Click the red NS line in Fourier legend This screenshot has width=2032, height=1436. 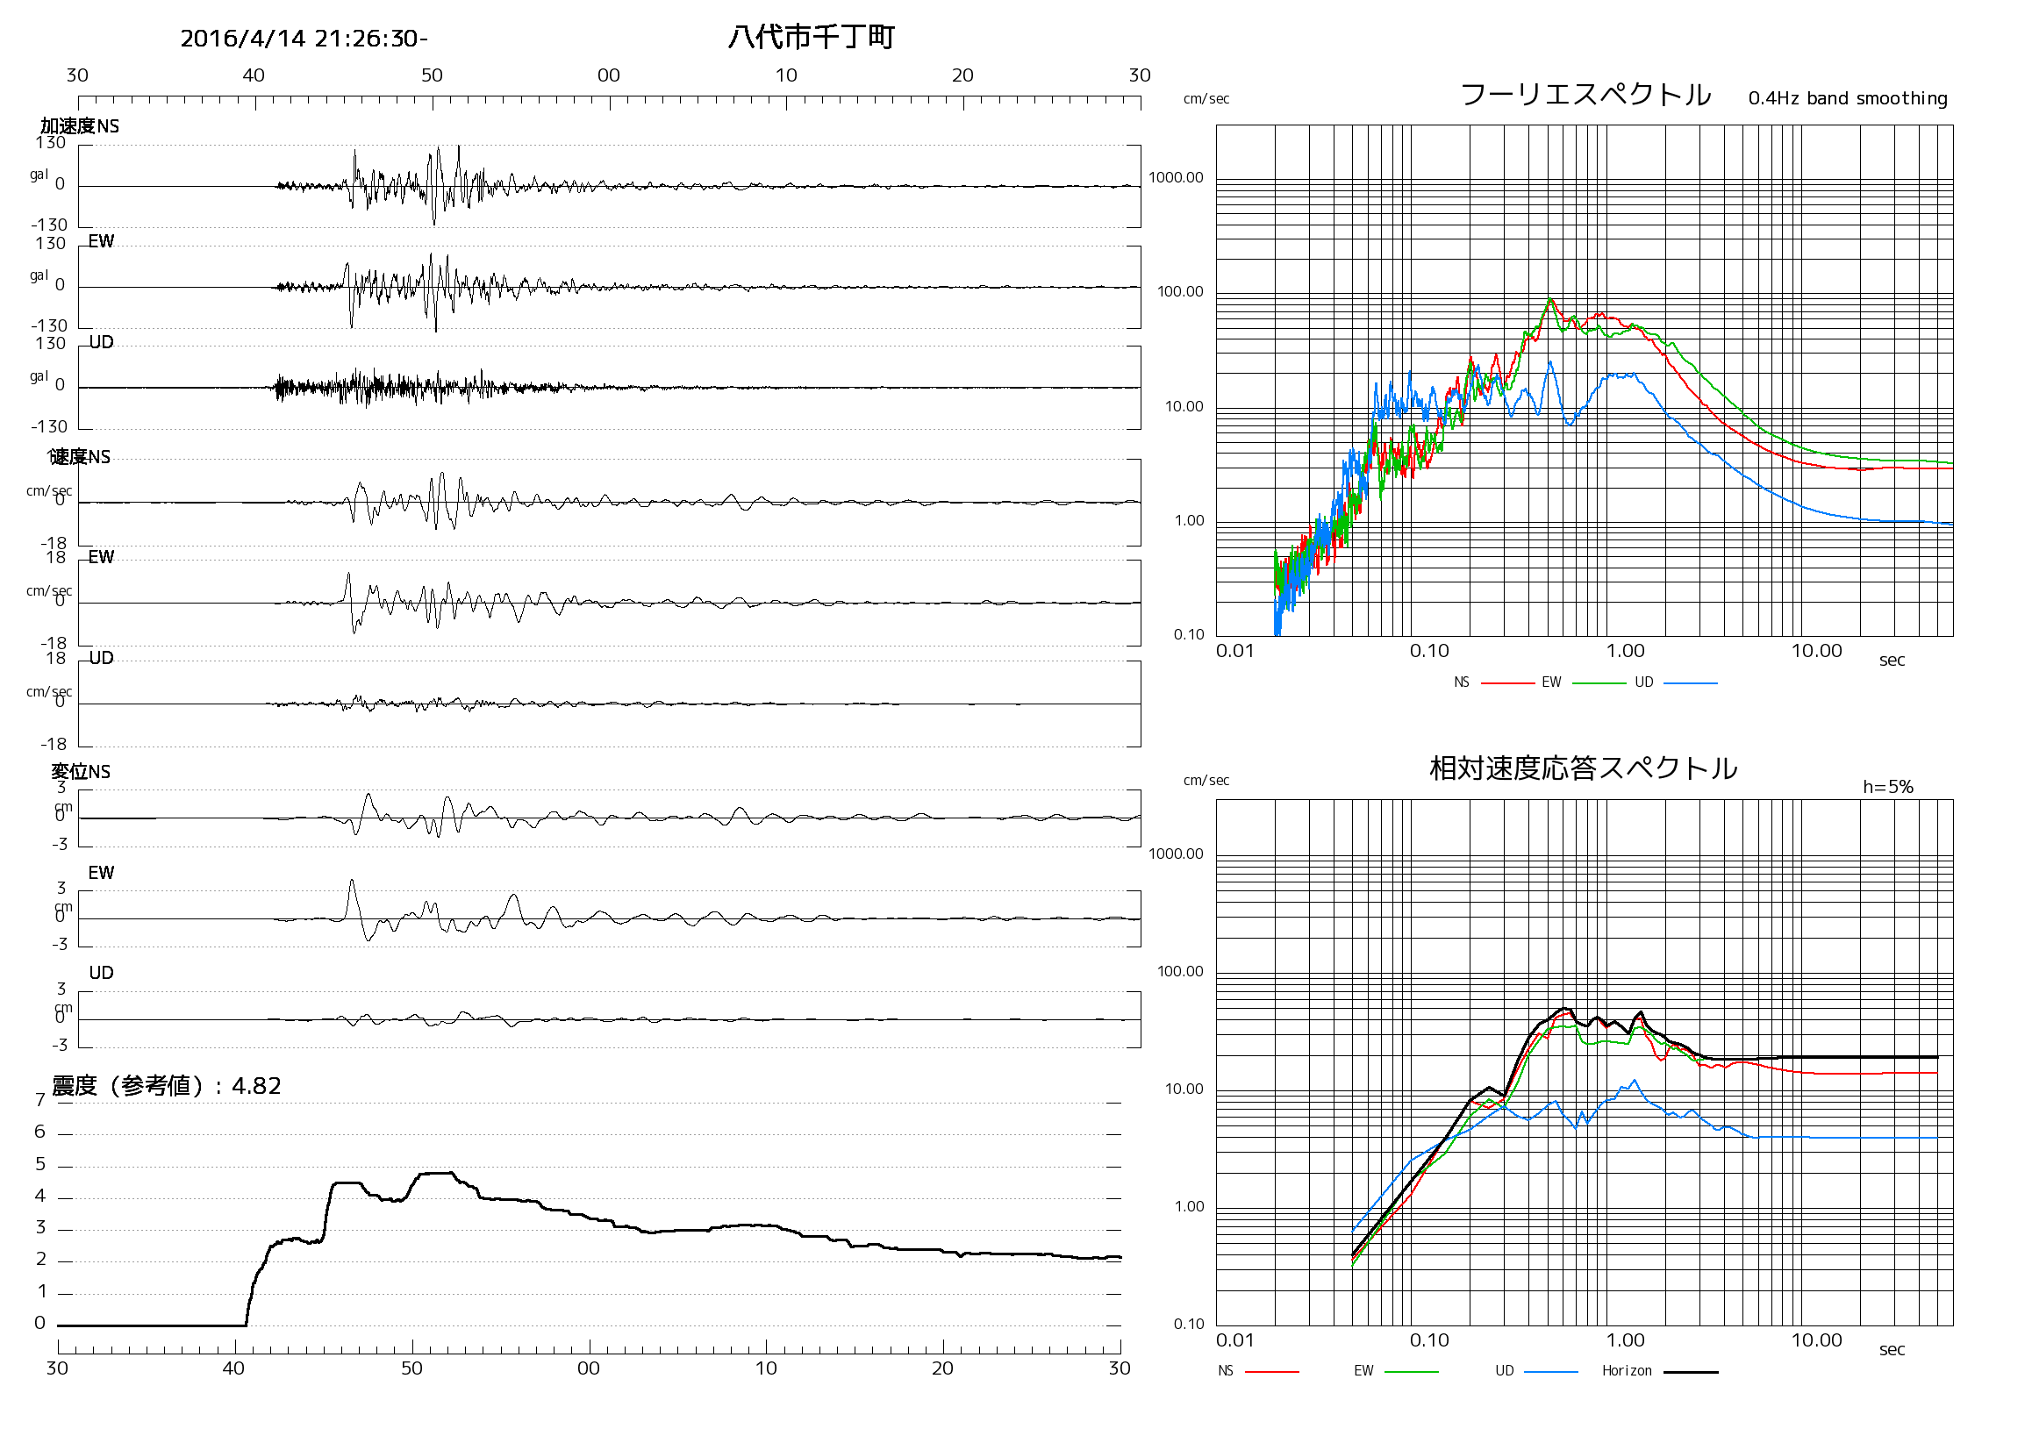(1507, 683)
